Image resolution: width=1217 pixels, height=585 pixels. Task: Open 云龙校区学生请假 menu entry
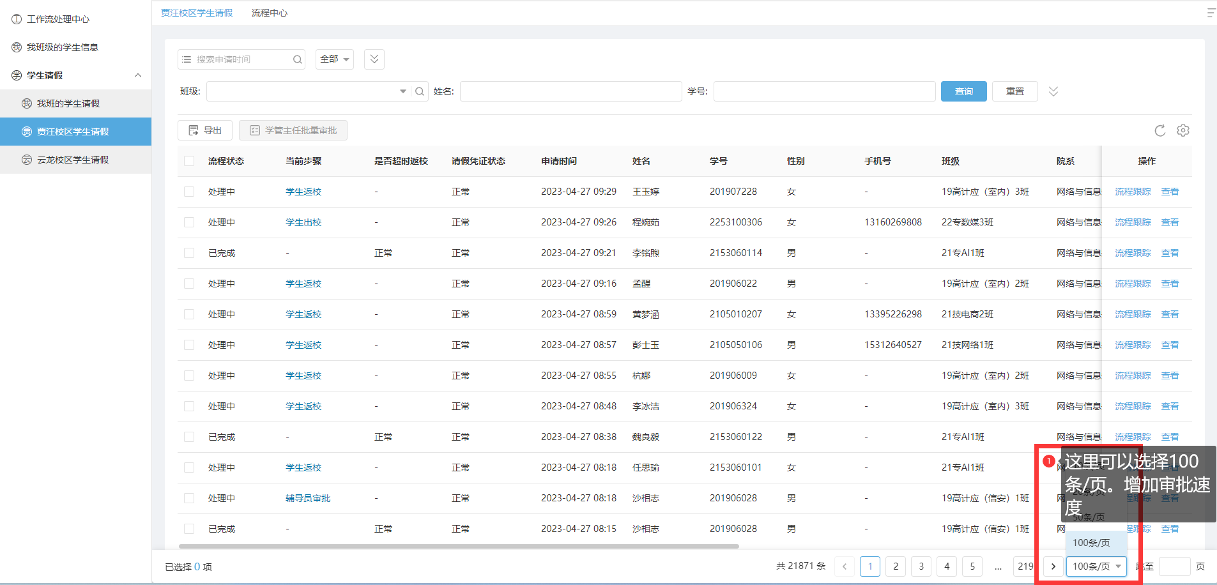pyautogui.click(x=75, y=160)
